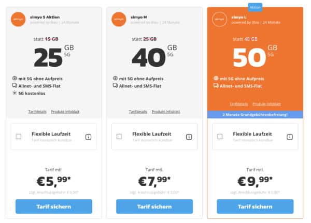
Task: Click Tarif sichern for the 9,99 tariff
Action: (x=255, y=206)
